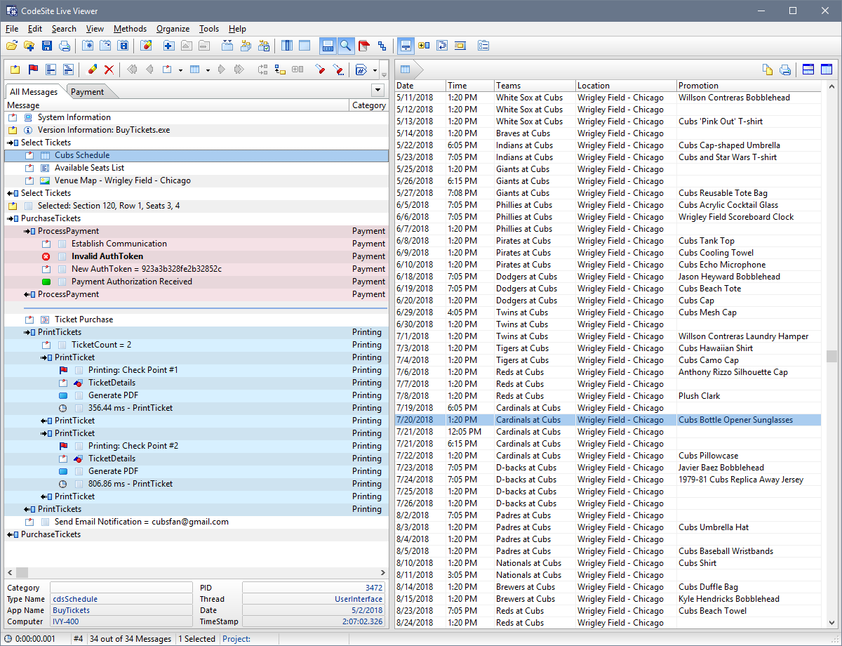Screen dimensions: 842x646
Task: Click the navigate forward arrow button
Action: [222, 70]
